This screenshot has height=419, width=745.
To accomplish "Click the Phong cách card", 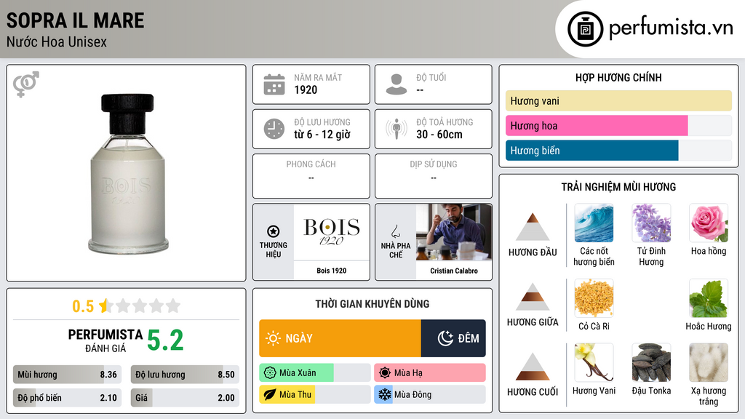I will click(x=311, y=176).
